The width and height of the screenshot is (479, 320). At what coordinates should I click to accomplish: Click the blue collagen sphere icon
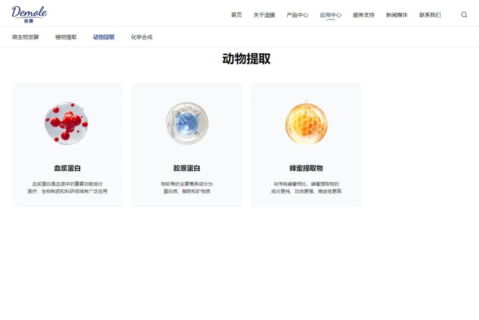pos(187,123)
